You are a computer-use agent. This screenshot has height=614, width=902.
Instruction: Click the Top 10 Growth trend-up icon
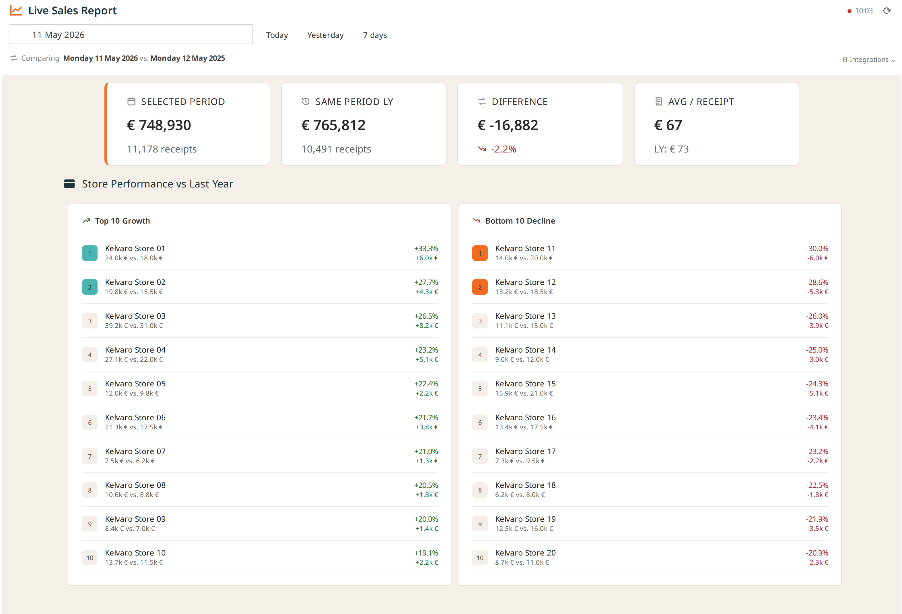coord(86,221)
